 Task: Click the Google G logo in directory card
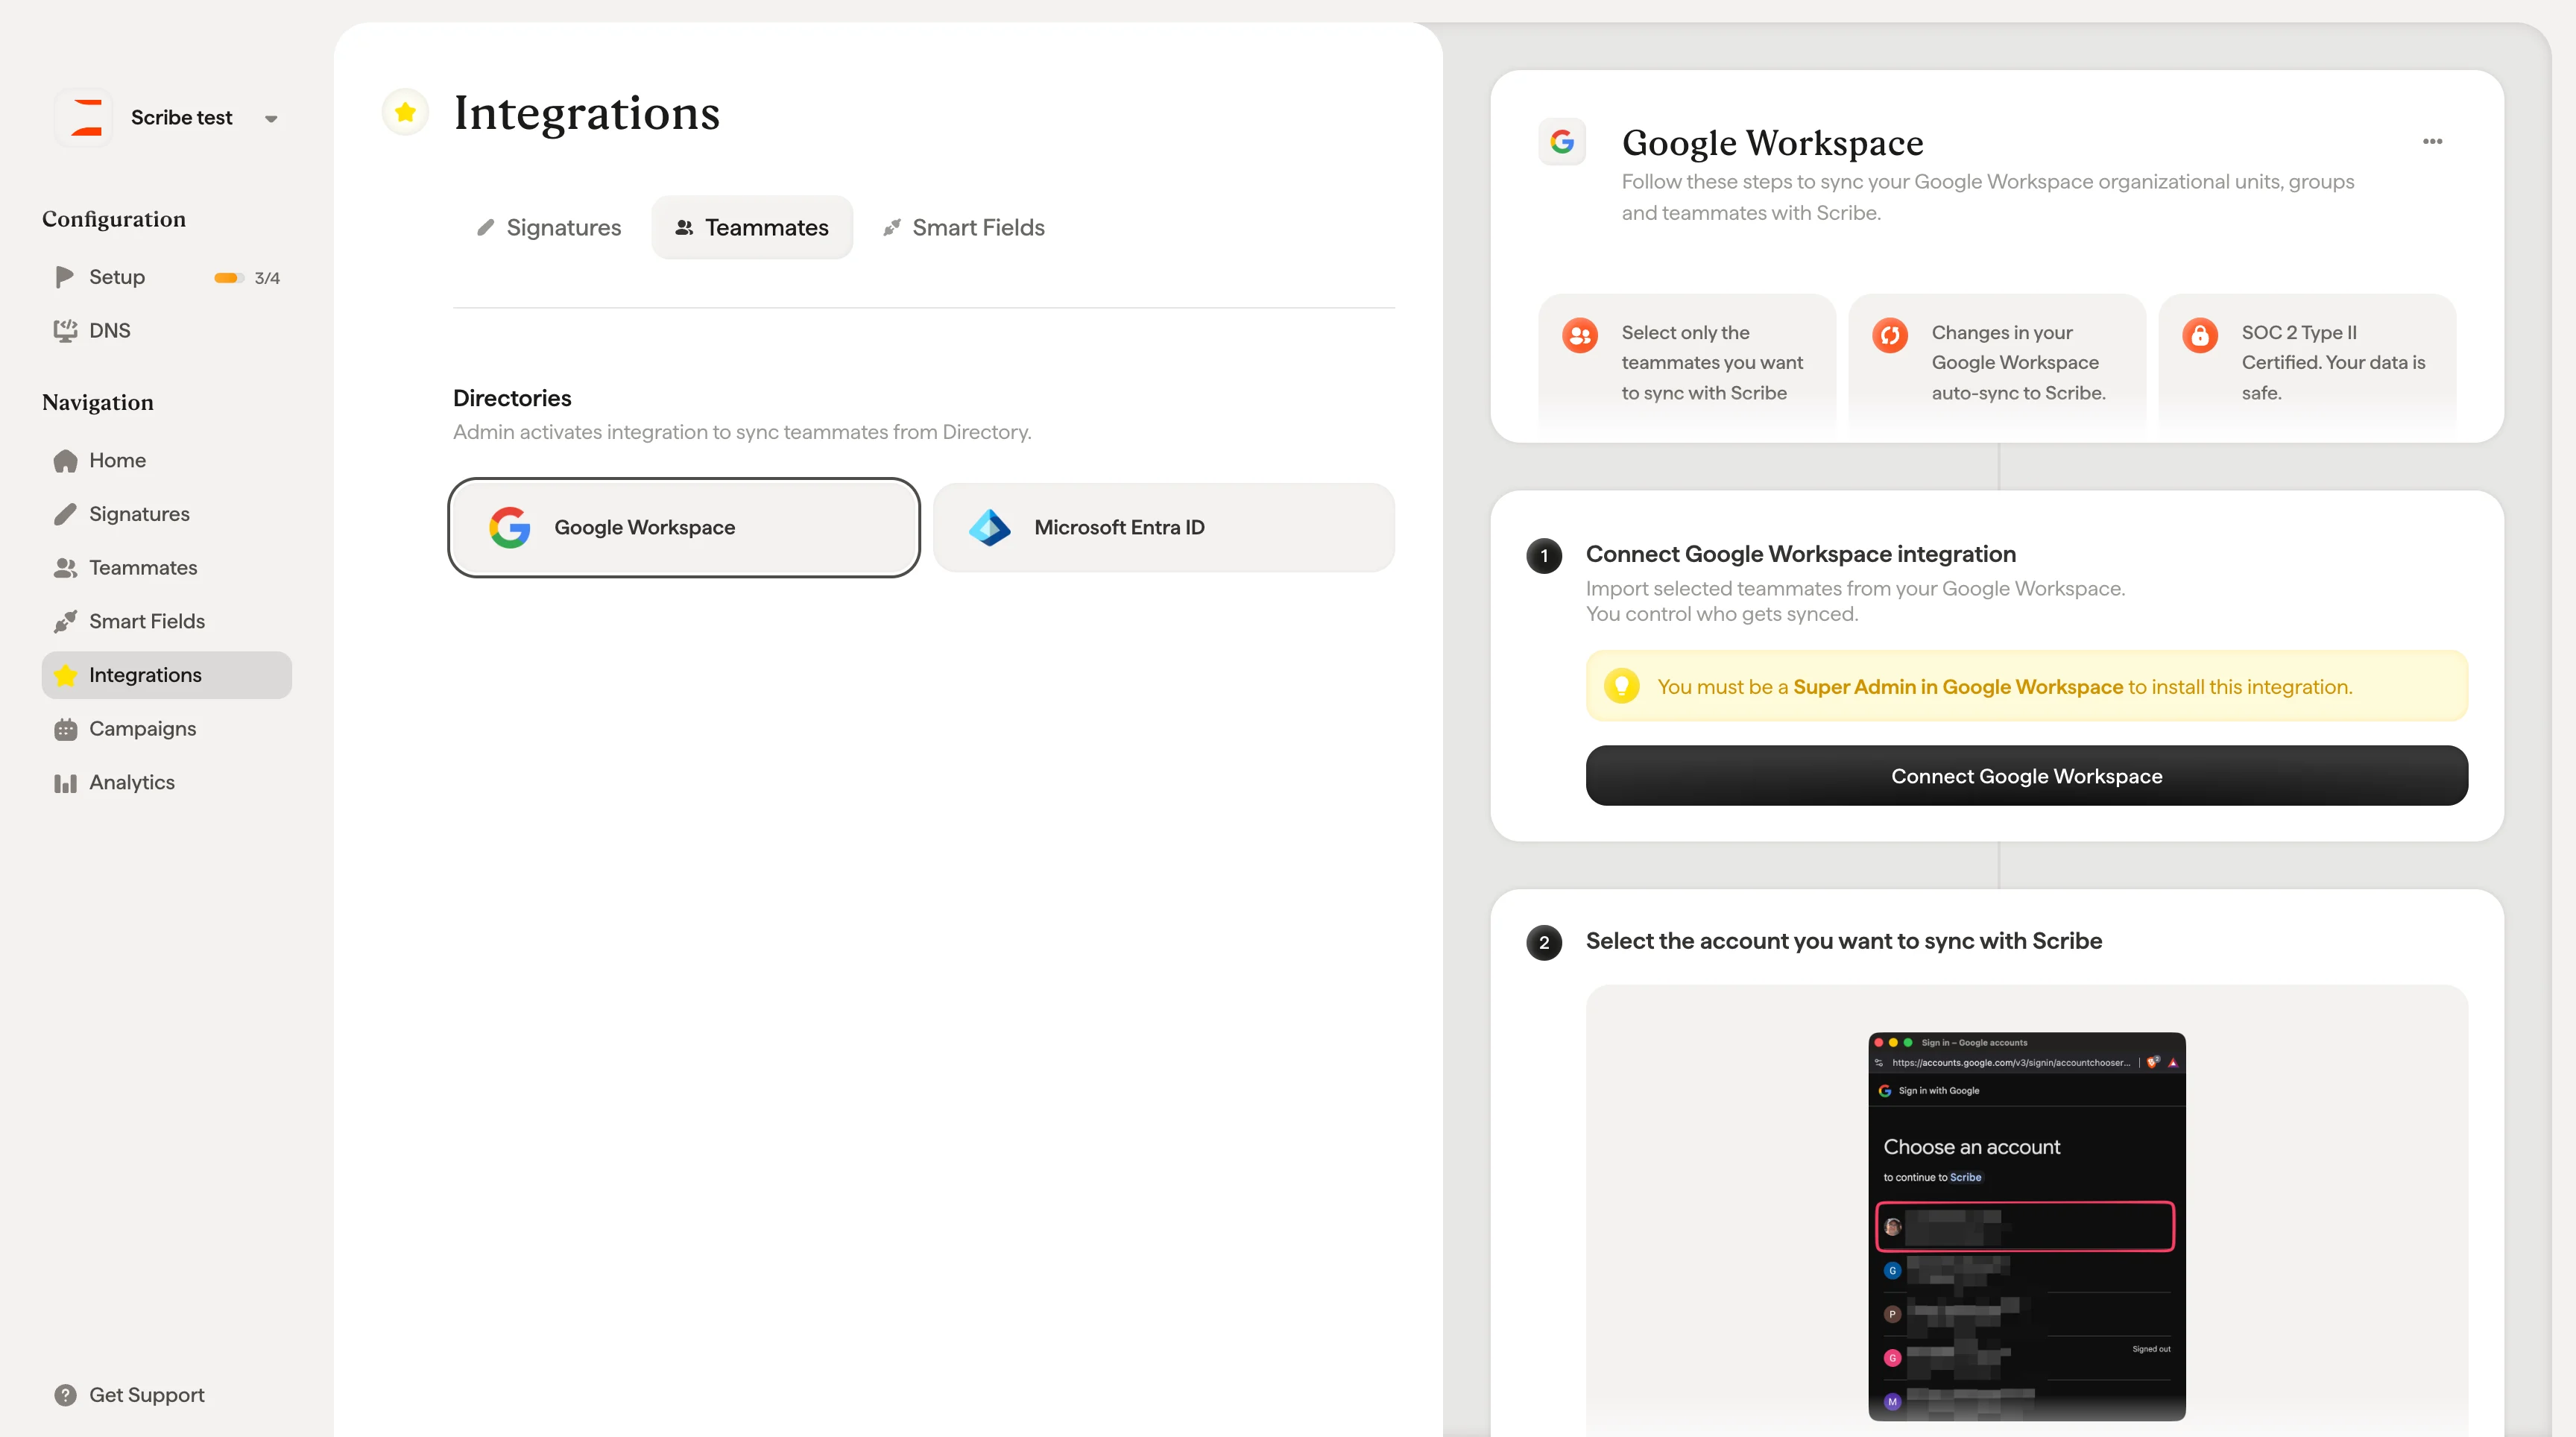[x=509, y=527]
